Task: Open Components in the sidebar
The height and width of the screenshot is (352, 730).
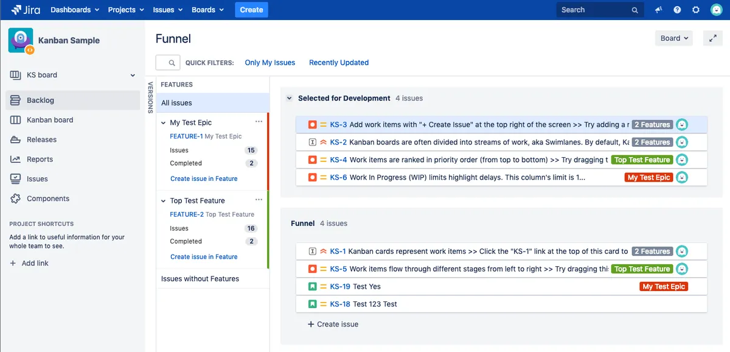Action: tap(72, 199)
